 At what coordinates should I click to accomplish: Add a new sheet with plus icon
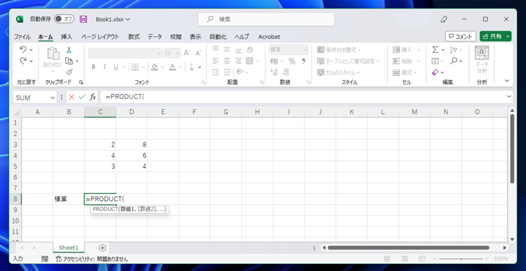(x=102, y=248)
